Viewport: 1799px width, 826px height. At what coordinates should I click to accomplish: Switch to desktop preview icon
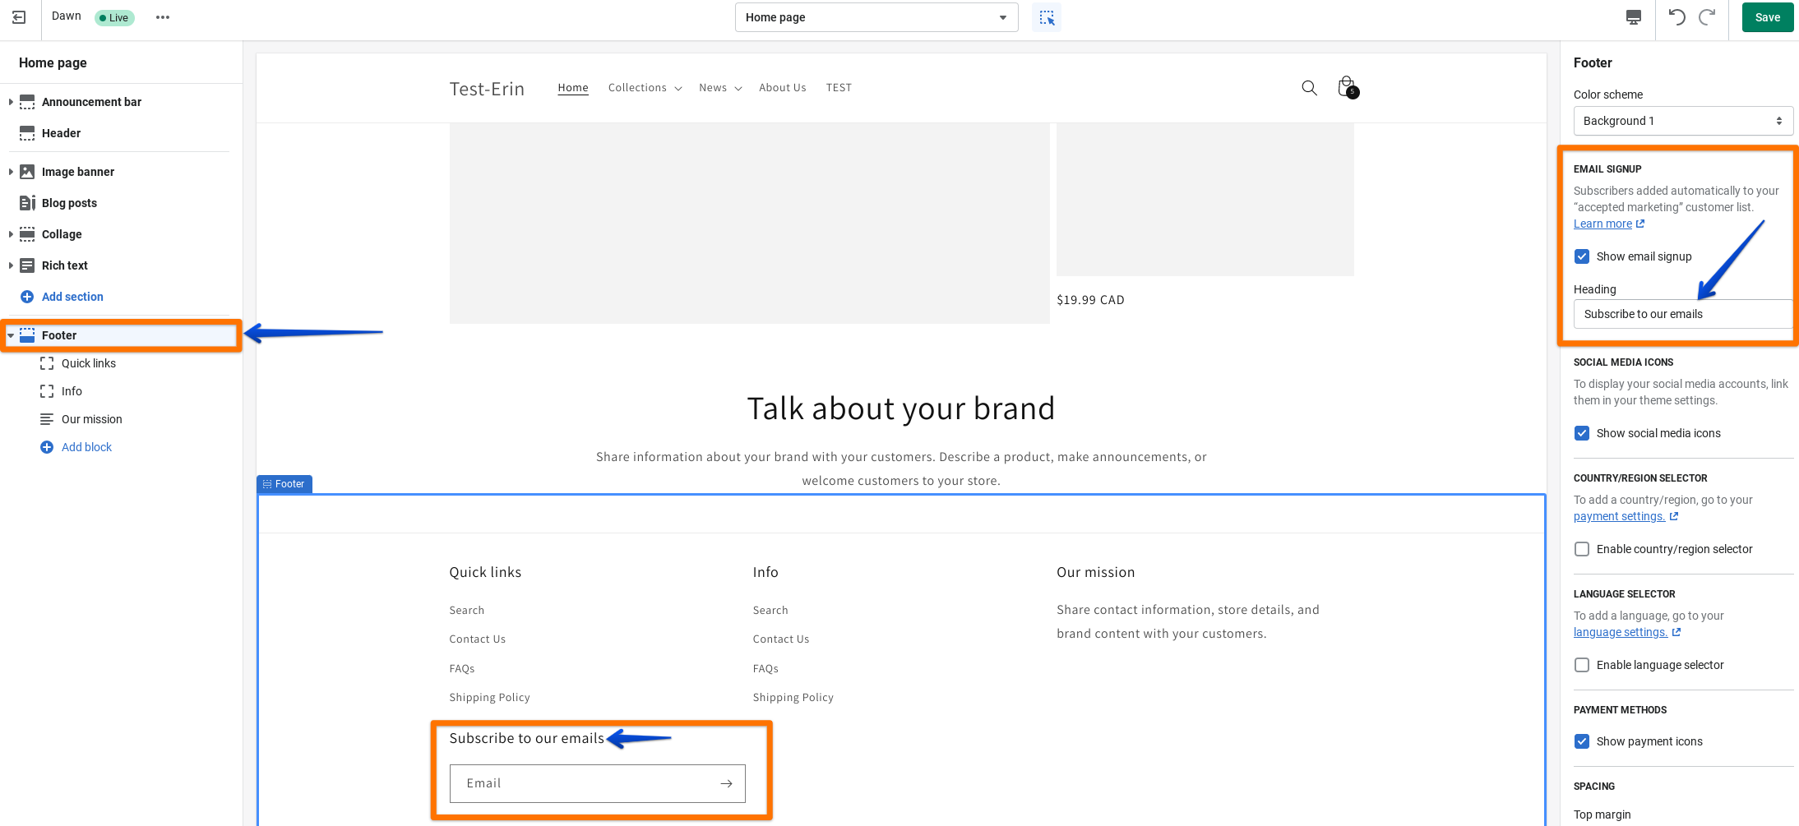click(x=1633, y=17)
